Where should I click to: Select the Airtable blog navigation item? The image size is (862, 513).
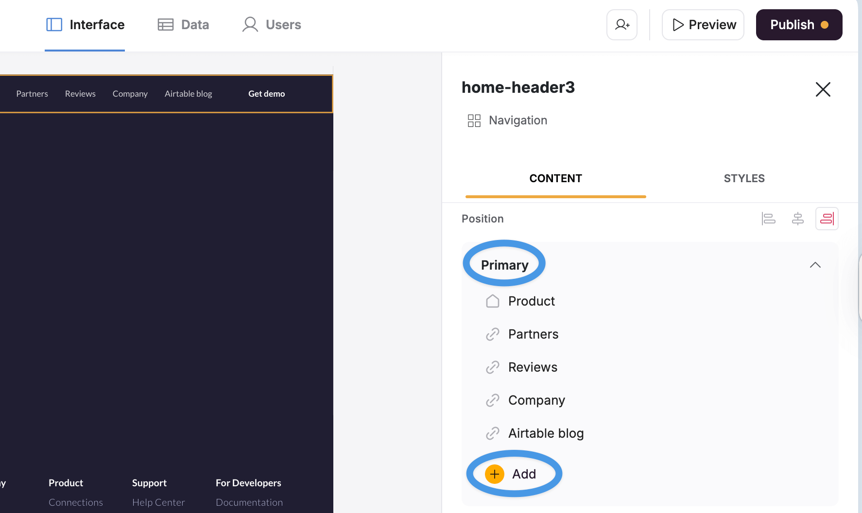click(546, 433)
